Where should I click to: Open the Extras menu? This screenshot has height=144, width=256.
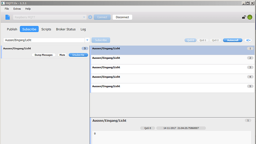[x=17, y=9]
